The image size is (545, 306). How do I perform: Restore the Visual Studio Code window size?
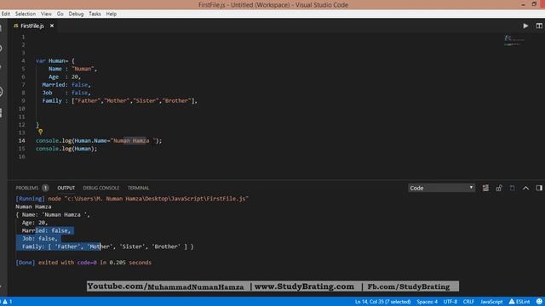[x=534, y=4]
